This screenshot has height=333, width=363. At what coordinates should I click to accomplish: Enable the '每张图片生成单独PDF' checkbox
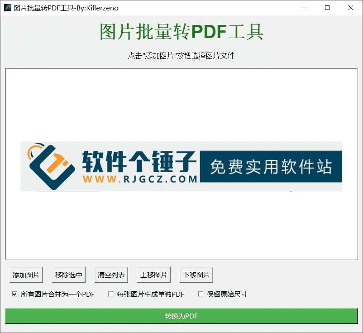110,294
